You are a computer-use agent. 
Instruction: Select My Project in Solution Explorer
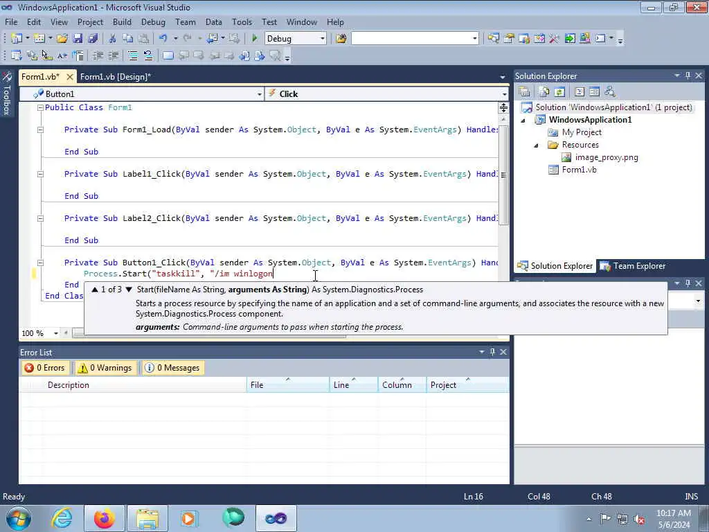pyautogui.click(x=582, y=132)
